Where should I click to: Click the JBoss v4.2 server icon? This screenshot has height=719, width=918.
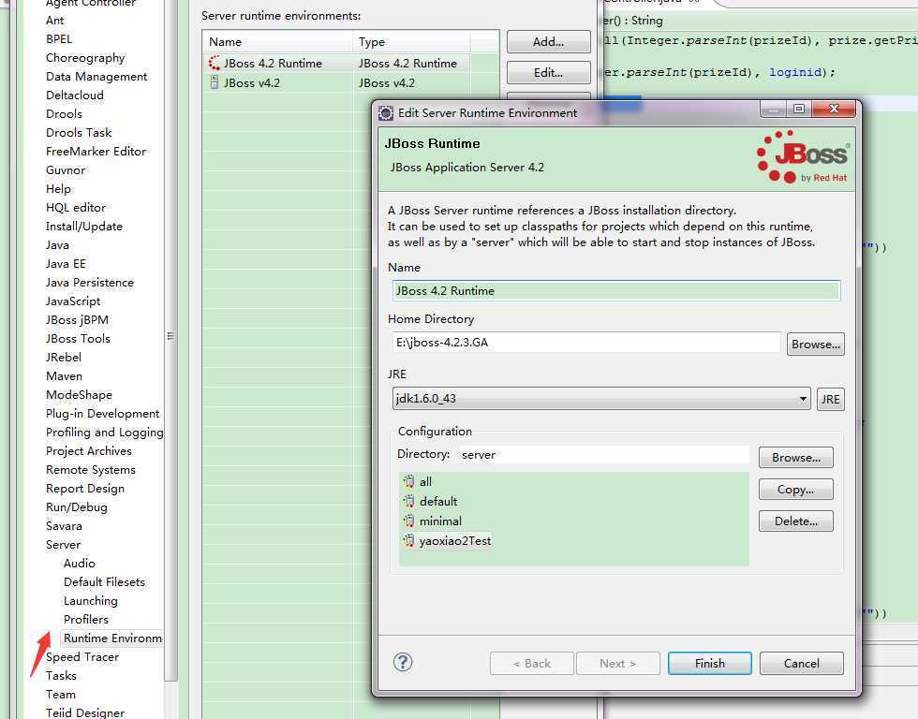point(215,82)
